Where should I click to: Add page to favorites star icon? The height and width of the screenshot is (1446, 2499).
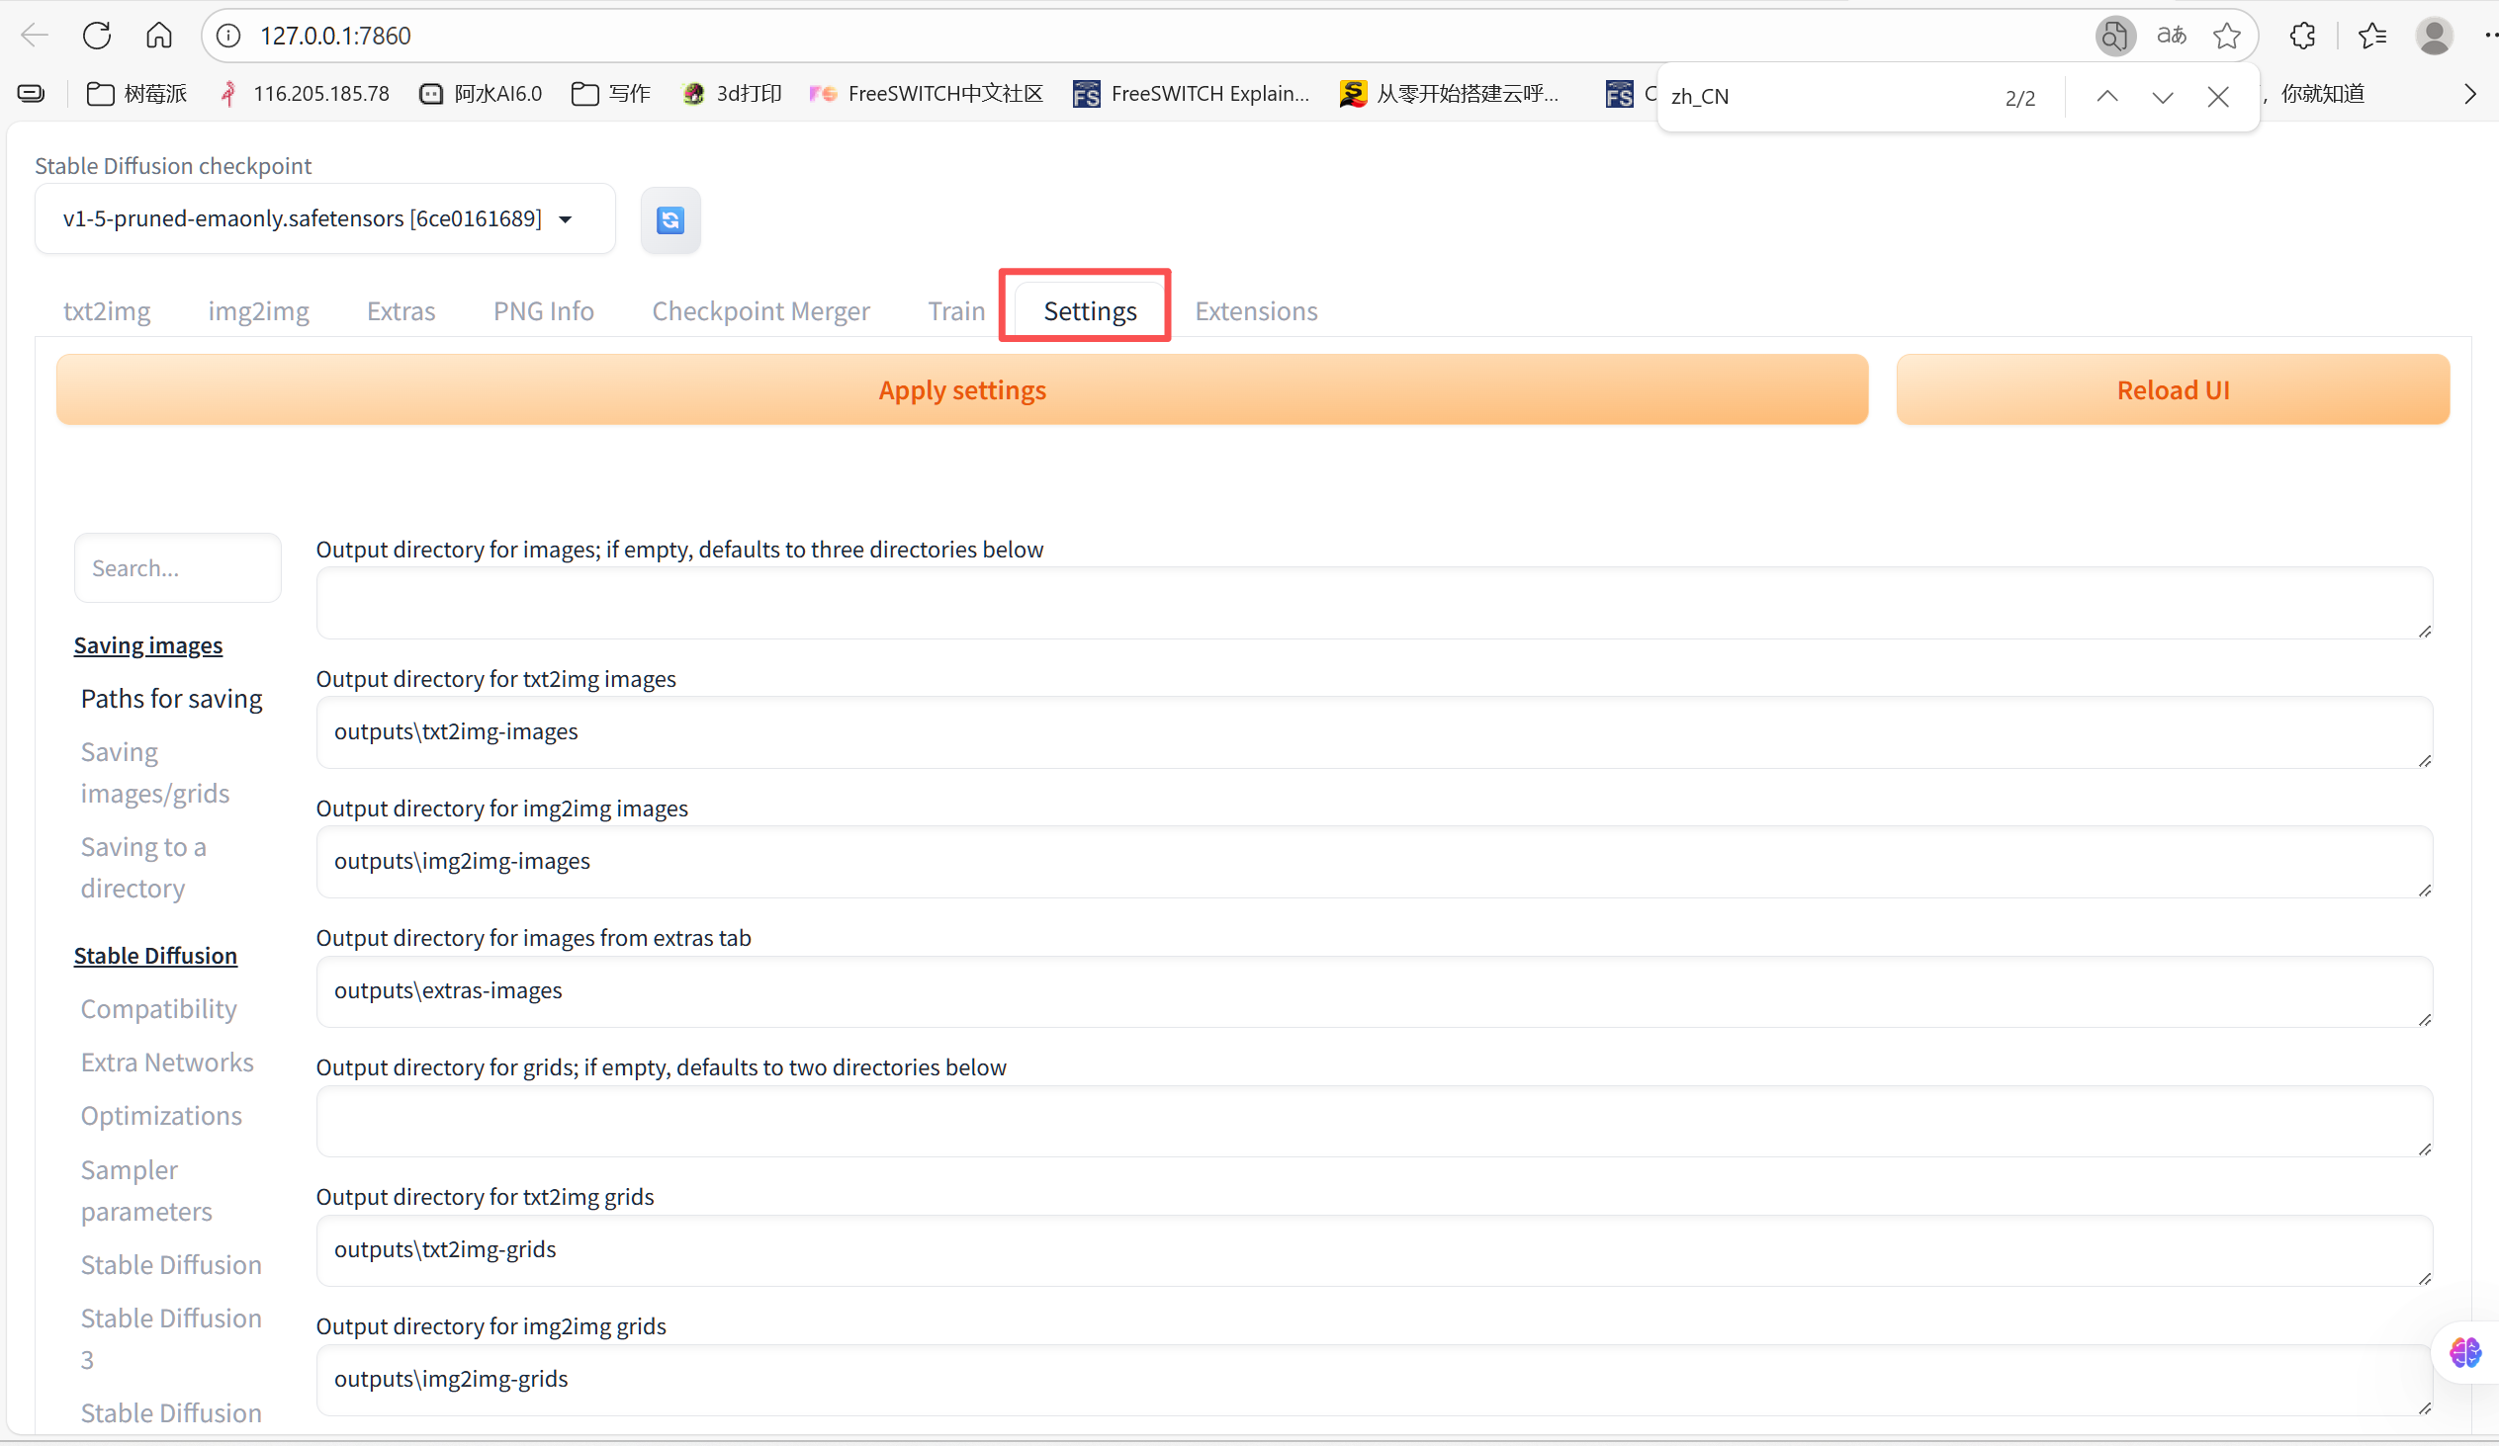coord(2226,36)
